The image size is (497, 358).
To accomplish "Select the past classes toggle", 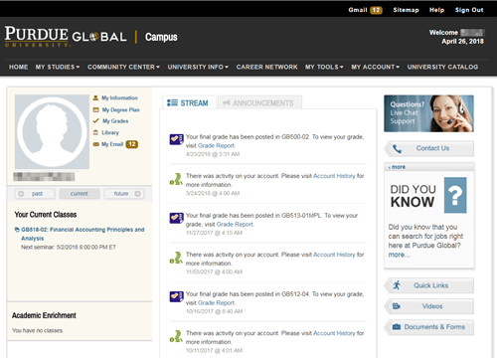I will click(x=35, y=194).
